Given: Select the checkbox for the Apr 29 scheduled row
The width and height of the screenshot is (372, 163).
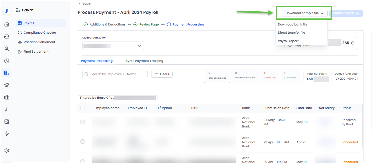Looking at the screenshot, I should click(83, 142).
